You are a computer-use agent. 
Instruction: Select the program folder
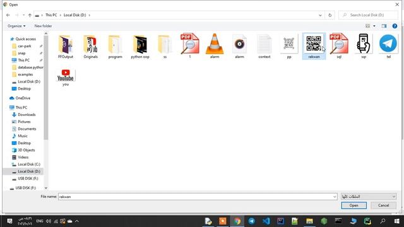(115, 46)
